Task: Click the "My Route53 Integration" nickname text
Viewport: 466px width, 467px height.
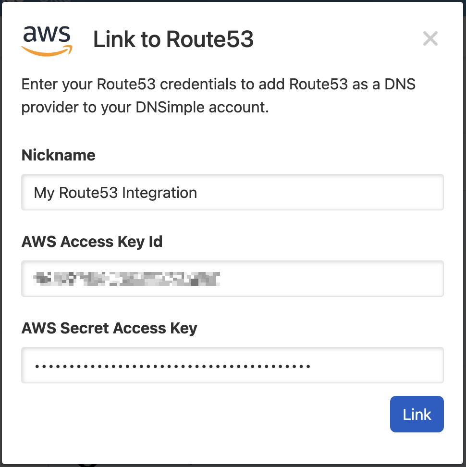Action: coord(115,193)
